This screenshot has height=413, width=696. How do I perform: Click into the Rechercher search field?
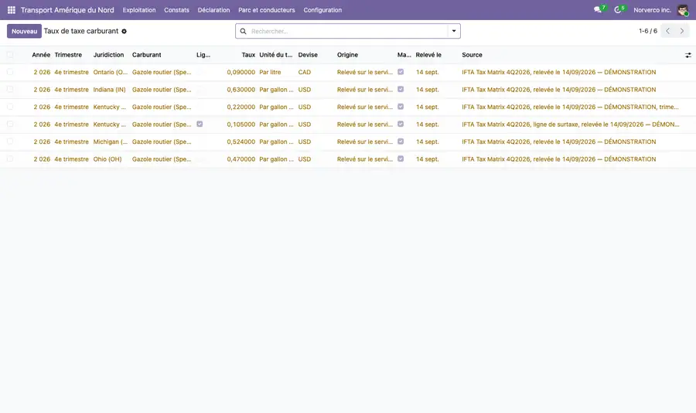click(x=349, y=31)
